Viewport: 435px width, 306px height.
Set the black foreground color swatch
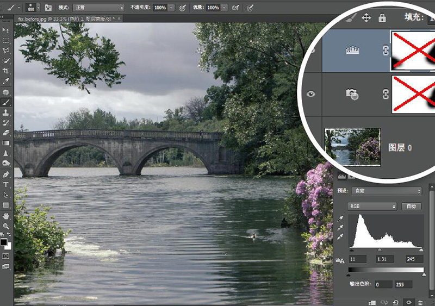[4, 242]
